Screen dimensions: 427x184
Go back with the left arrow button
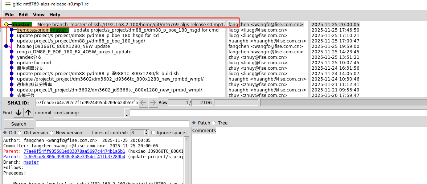pos(143,102)
